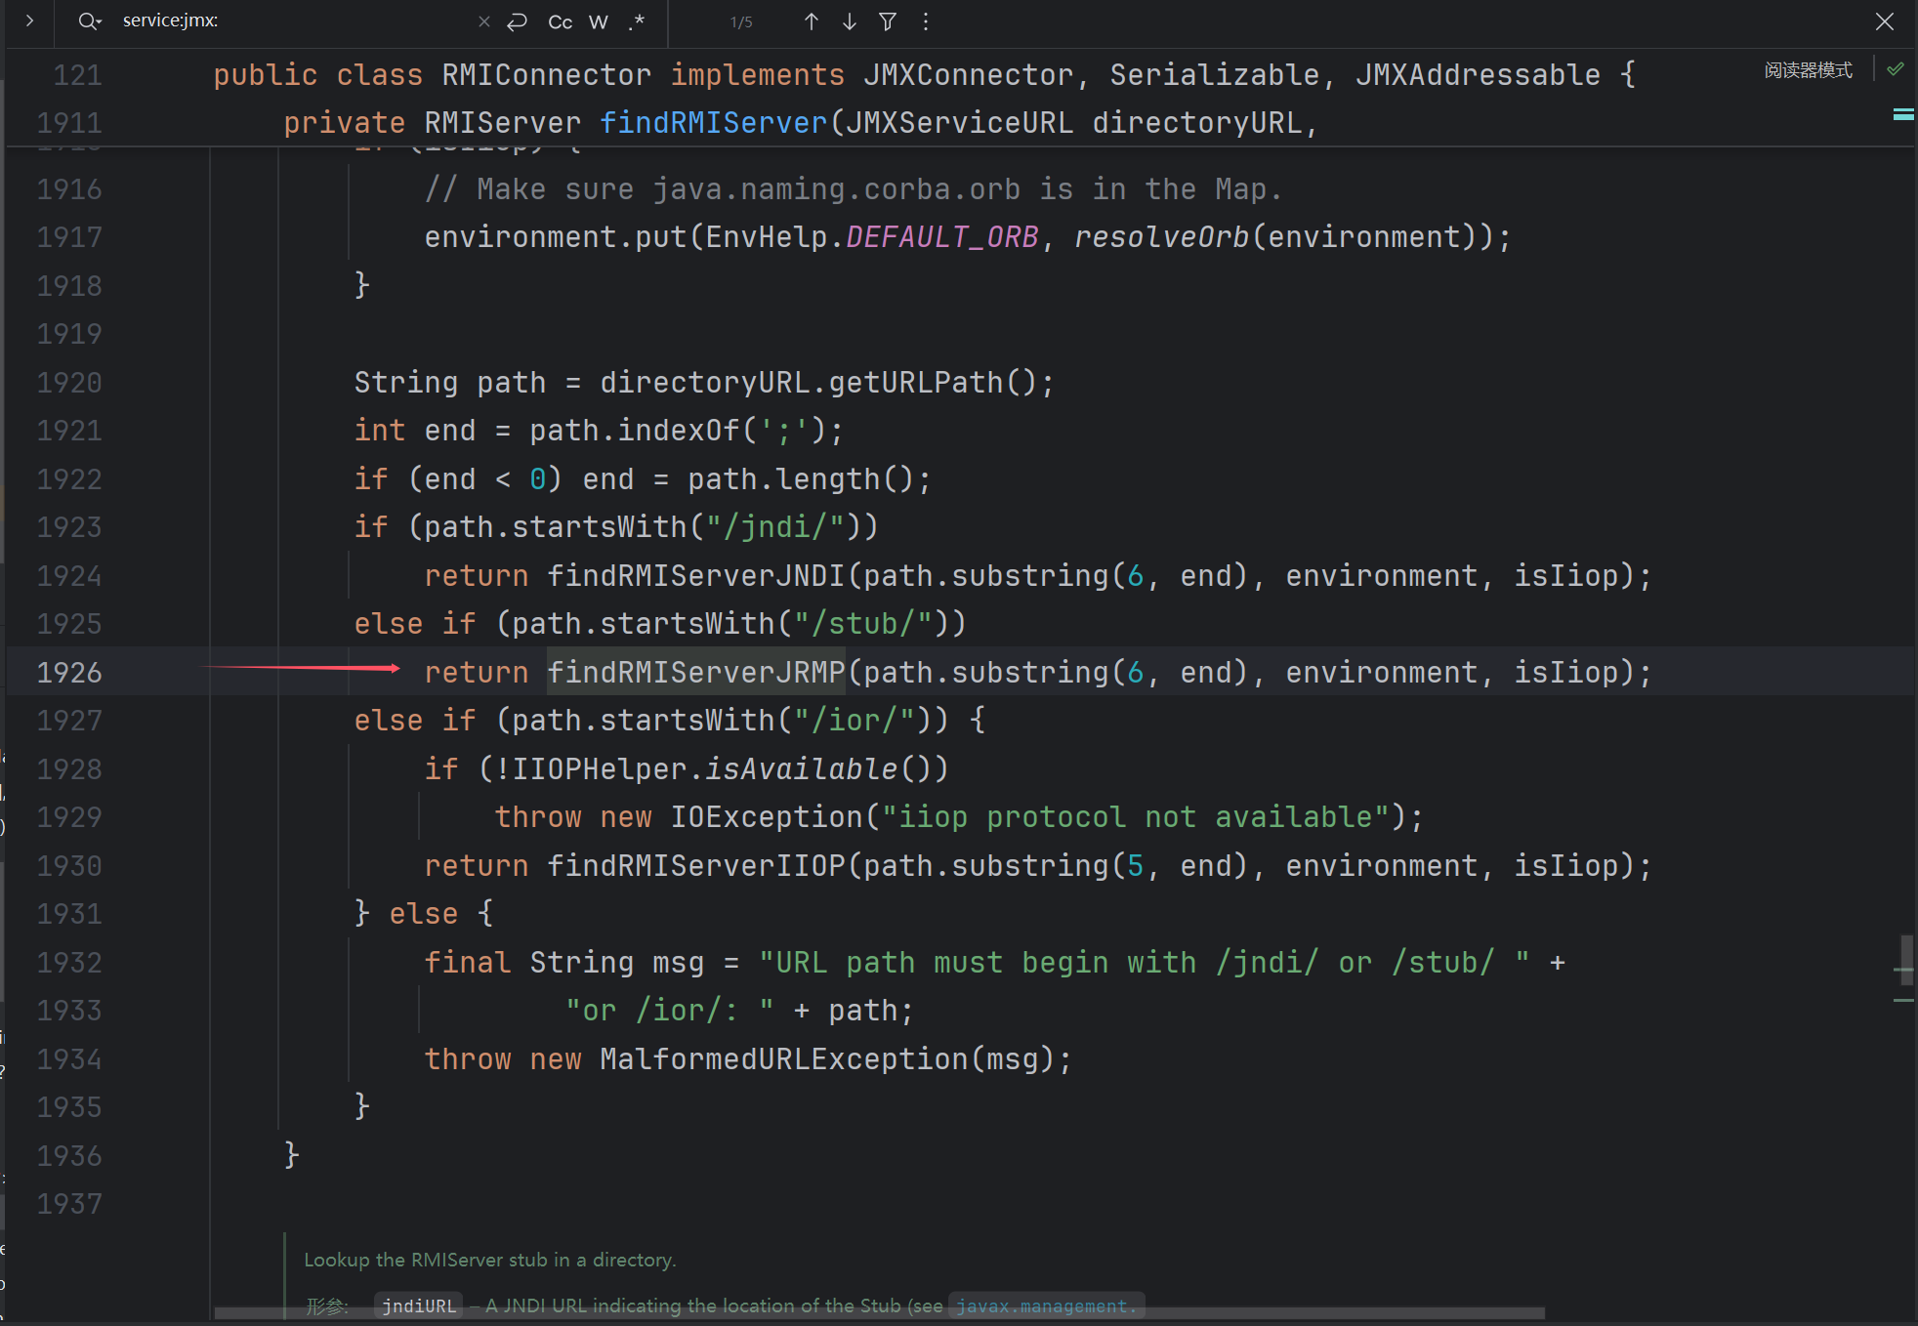The height and width of the screenshot is (1326, 1918).
Task: Click the green inspection checkmark icon
Action: pos(1896,69)
